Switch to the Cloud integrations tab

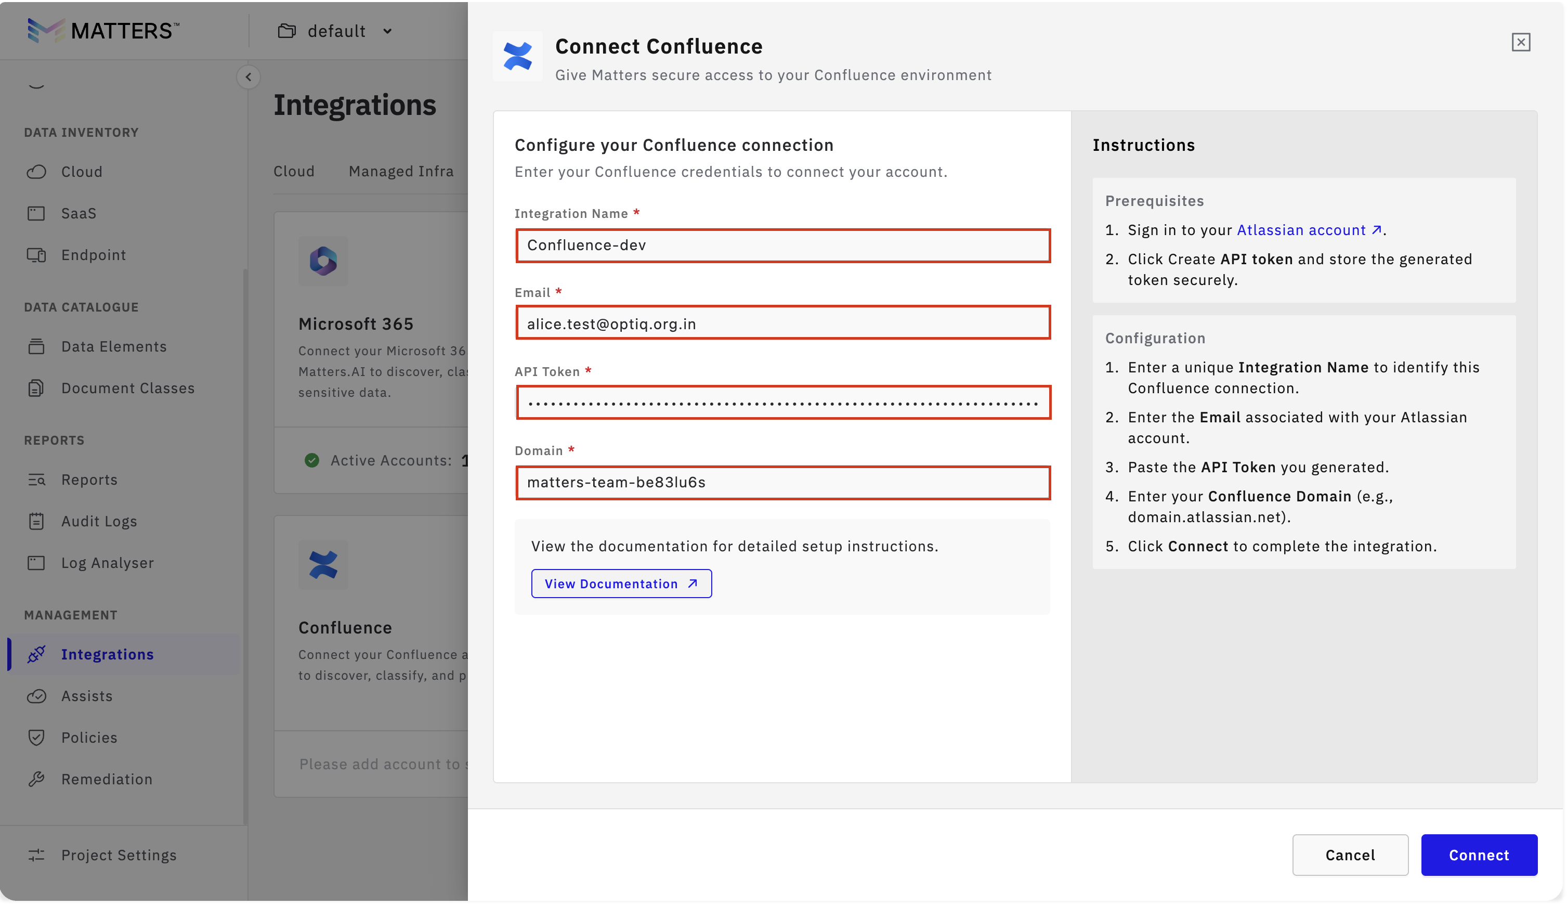point(294,171)
